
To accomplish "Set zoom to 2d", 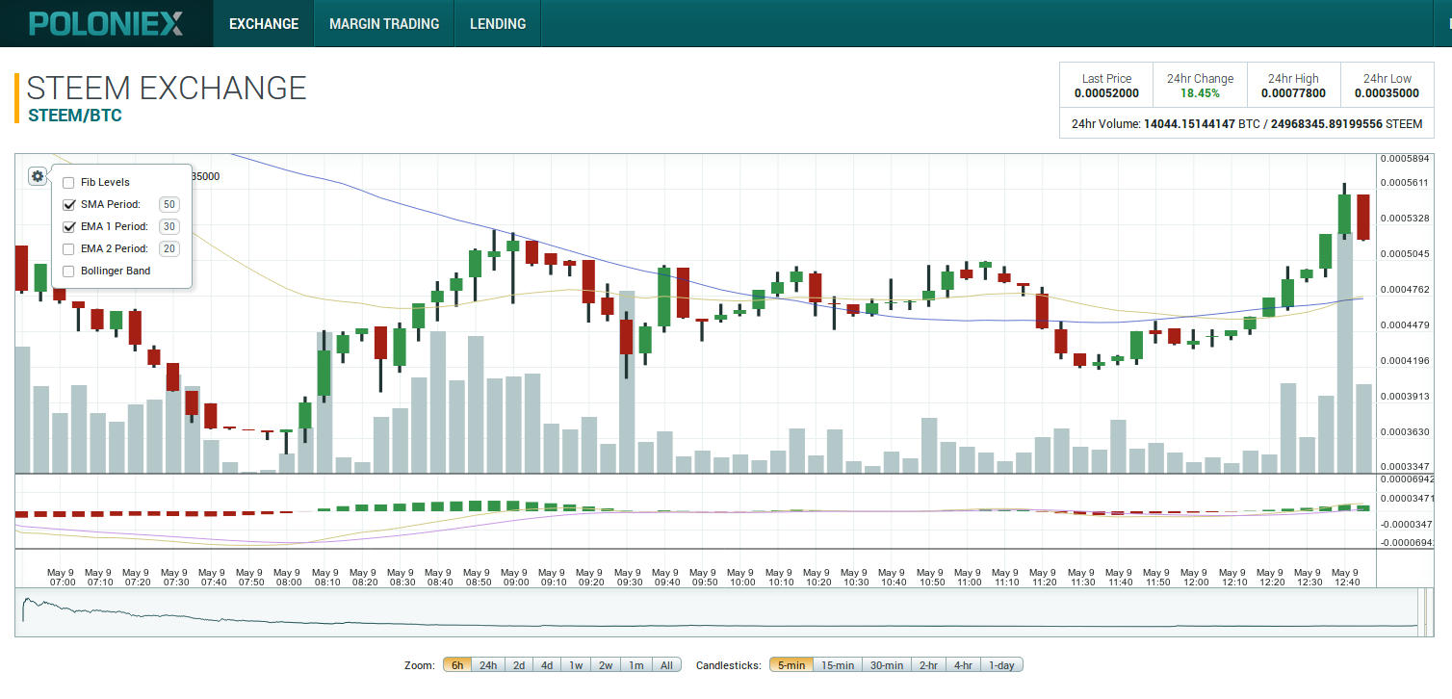I will pyautogui.click(x=519, y=665).
